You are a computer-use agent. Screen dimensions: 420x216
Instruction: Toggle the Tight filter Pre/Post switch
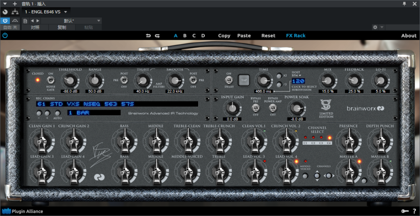123,80
